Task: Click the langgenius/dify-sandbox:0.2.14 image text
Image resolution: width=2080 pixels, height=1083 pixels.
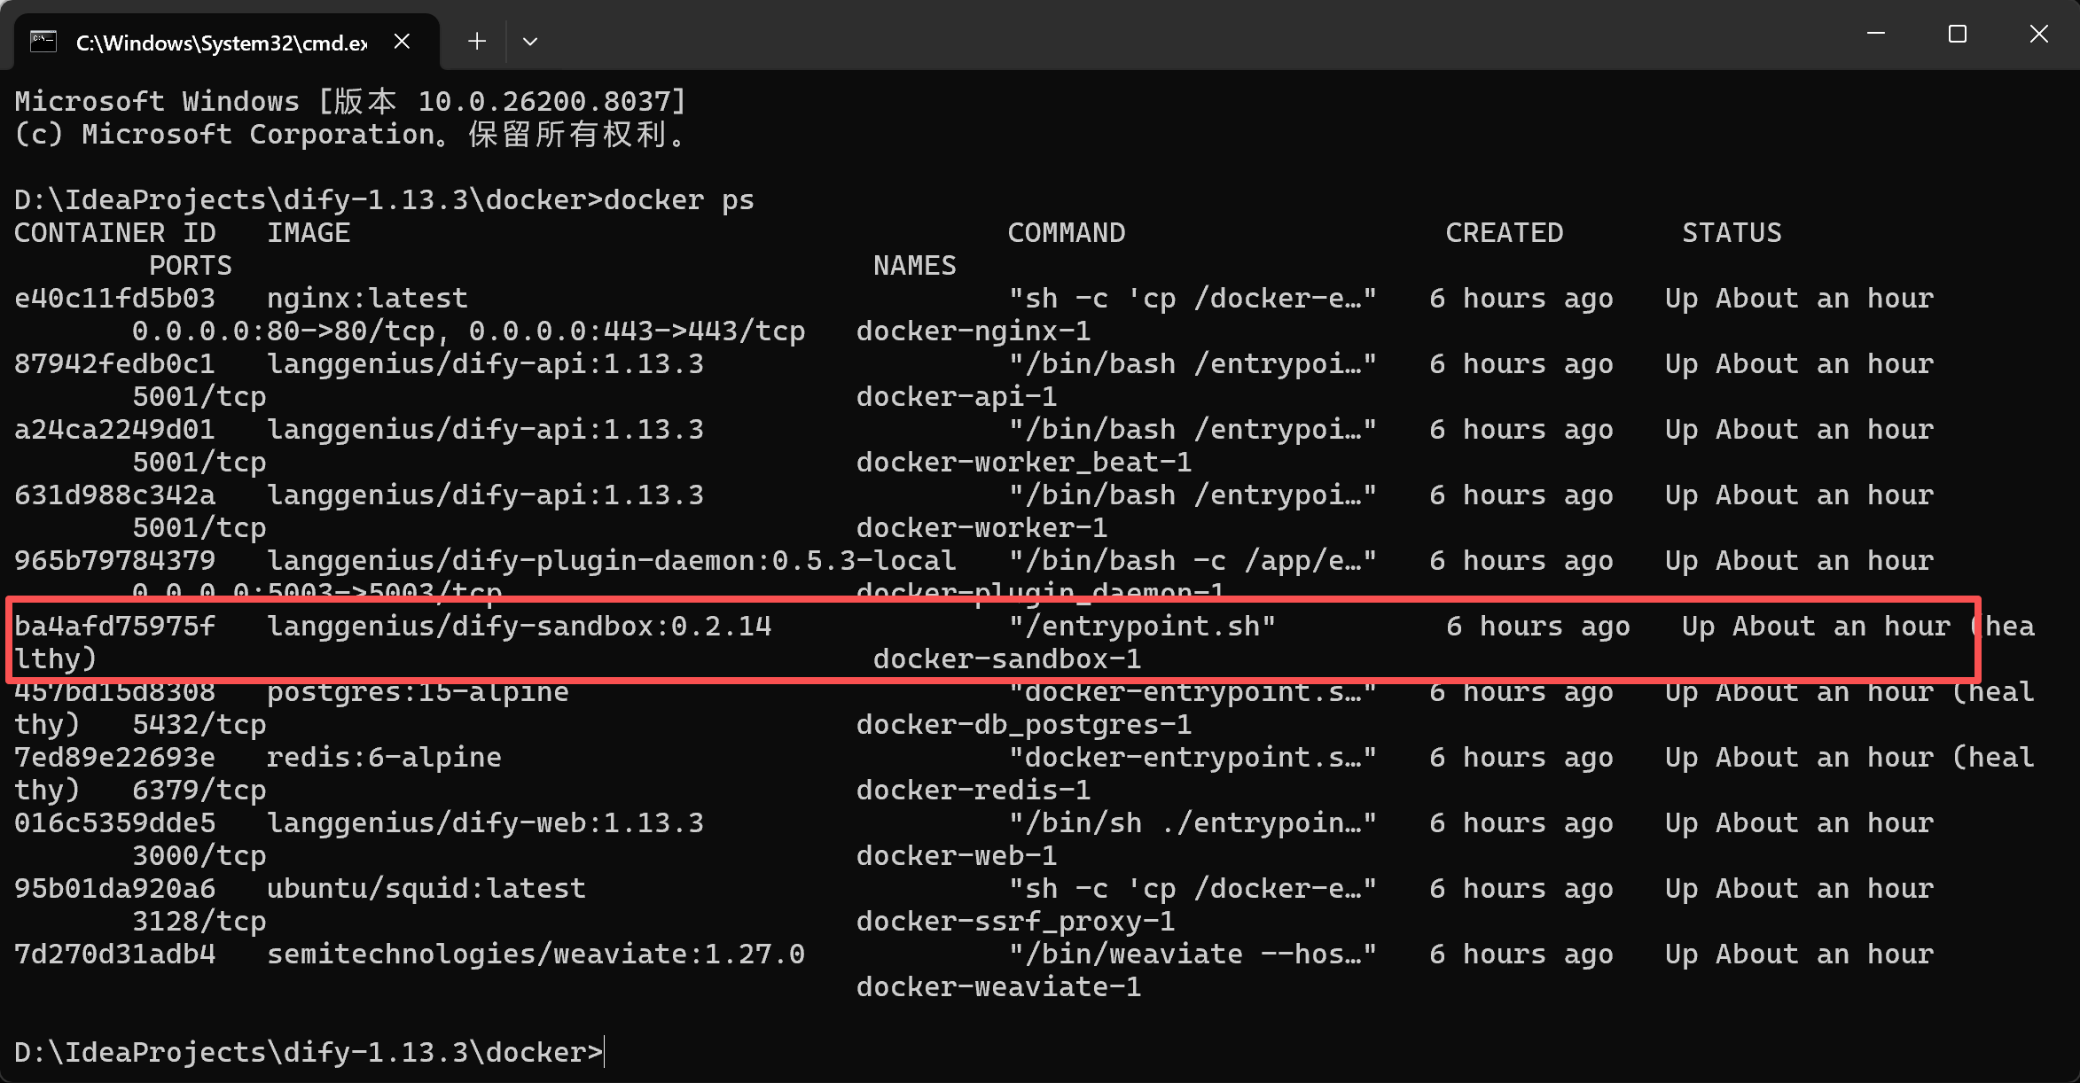Action: click(x=520, y=627)
